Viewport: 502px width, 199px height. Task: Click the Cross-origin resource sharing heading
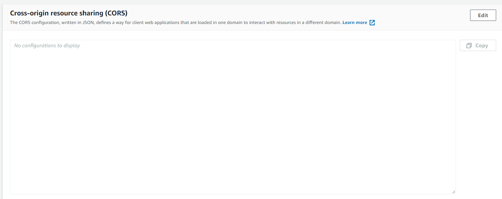pyautogui.click(x=68, y=13)
